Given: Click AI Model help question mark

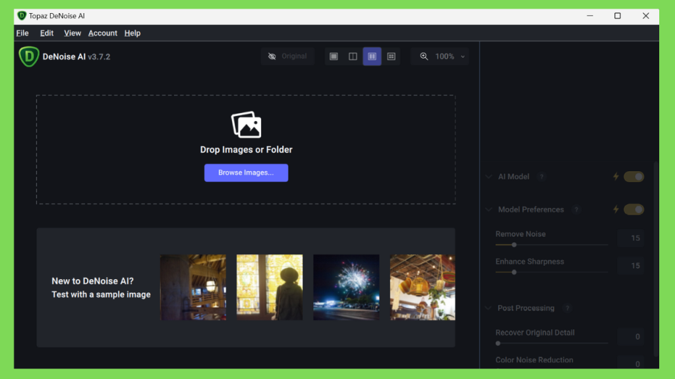Looking at the screenshot, I should coord(542,176).
